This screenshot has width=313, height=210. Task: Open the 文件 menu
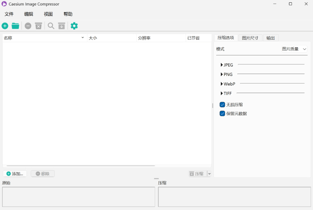(9, 14)
